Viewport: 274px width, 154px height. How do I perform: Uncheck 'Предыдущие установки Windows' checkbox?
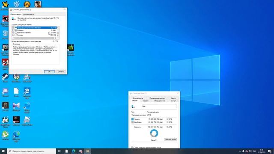coord(13,27)
